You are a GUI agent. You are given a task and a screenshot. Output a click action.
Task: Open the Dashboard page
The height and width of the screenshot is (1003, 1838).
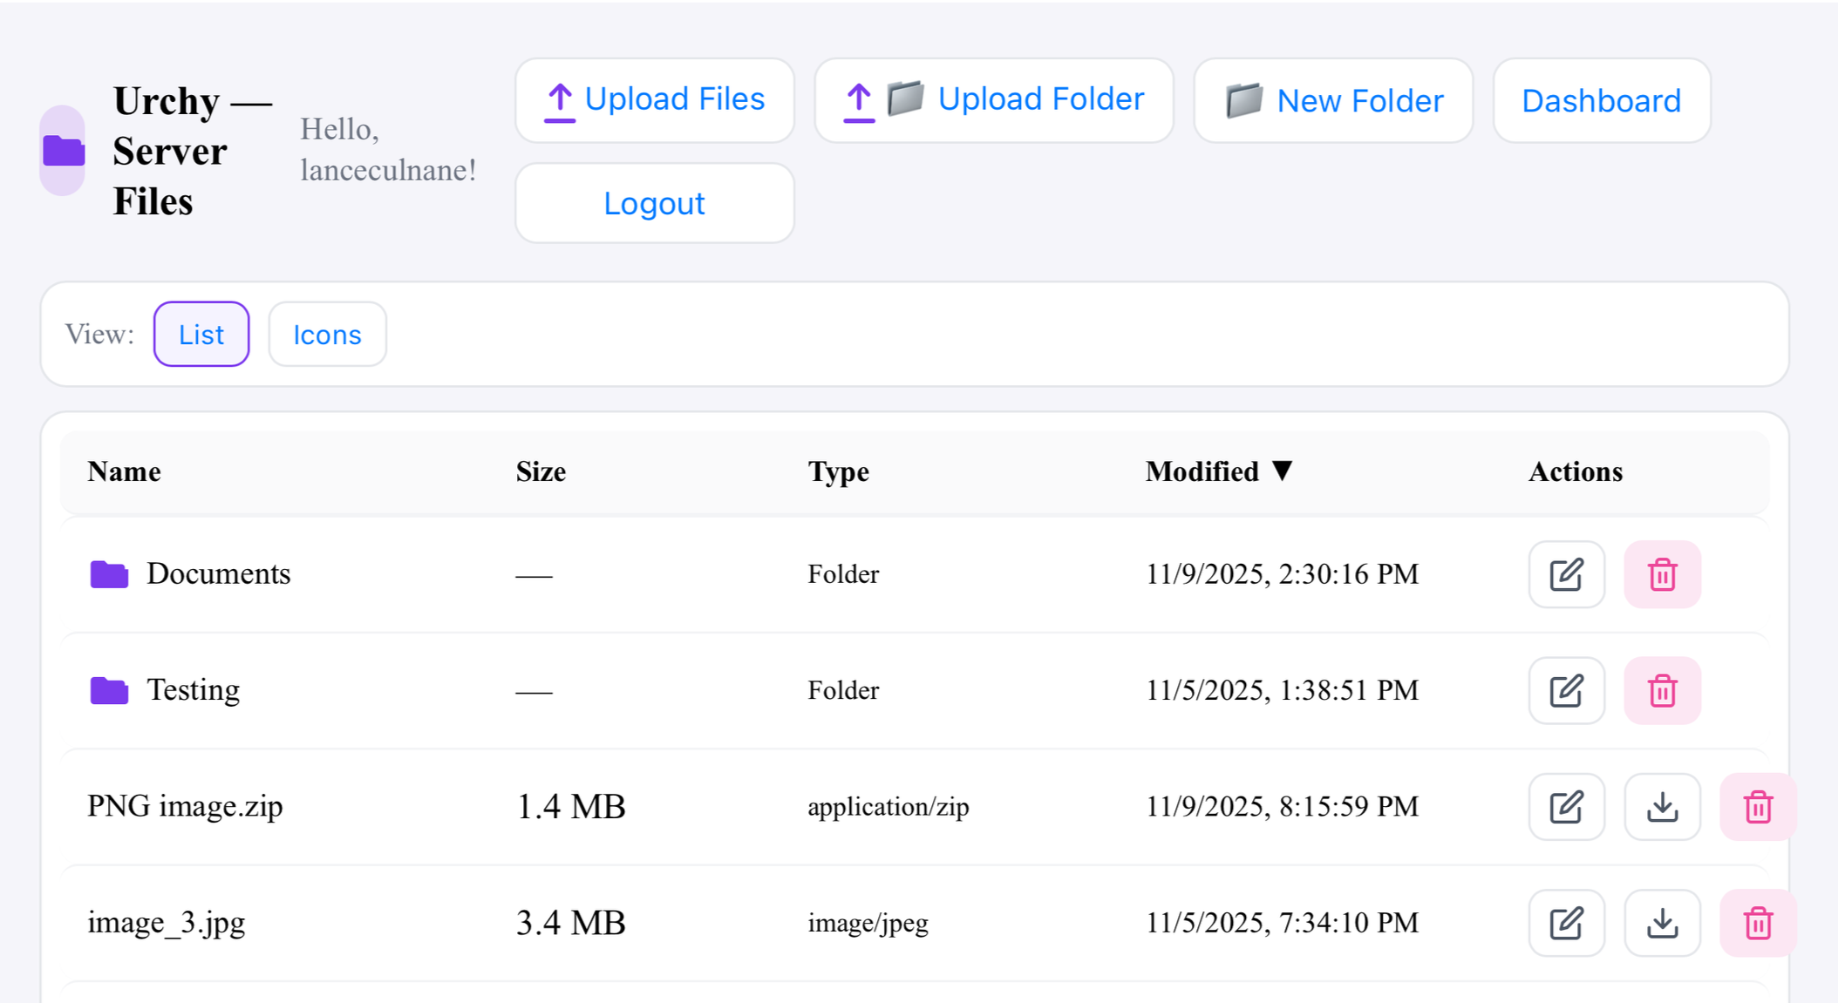[x=1601, y=101]
